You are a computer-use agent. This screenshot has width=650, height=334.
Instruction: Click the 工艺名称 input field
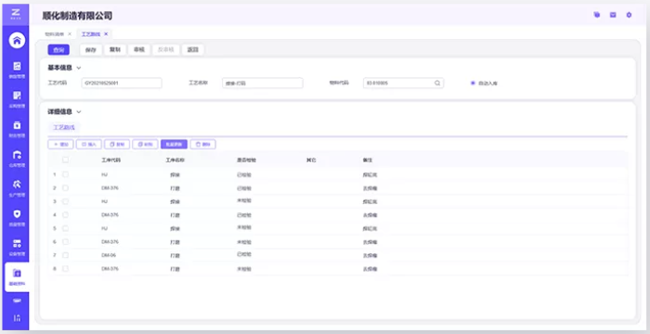click(x=263, y=83)
